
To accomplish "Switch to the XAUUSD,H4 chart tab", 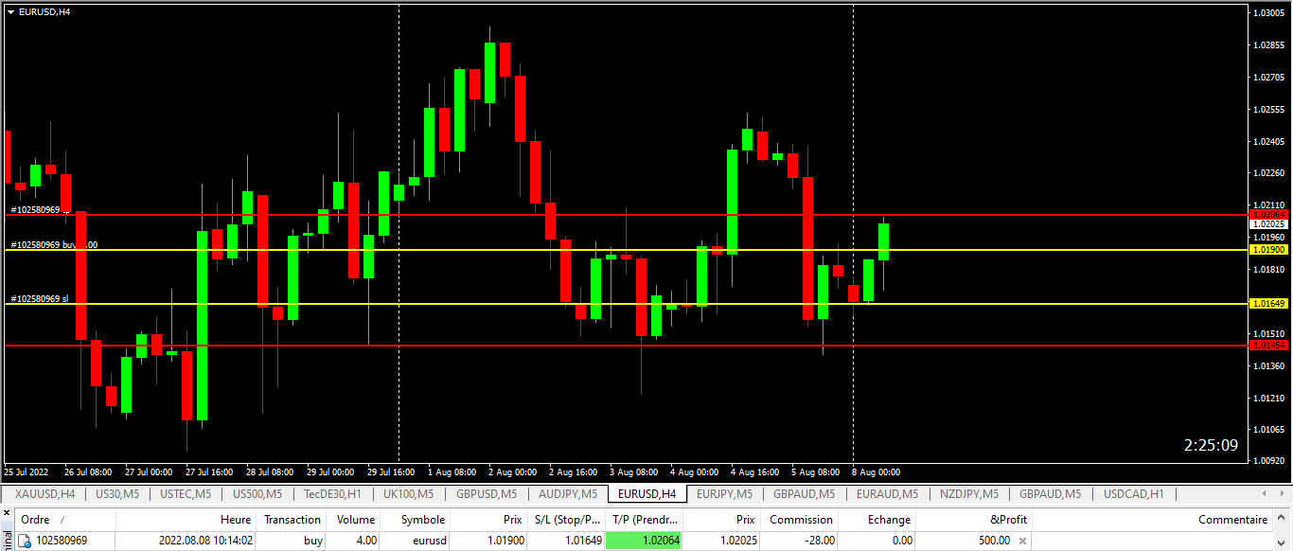I will pos(44,493).
